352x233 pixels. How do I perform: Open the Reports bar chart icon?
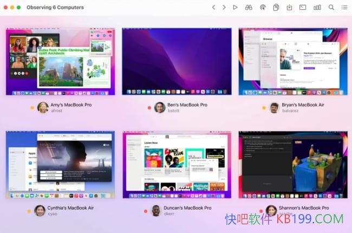tap(317, 8)
